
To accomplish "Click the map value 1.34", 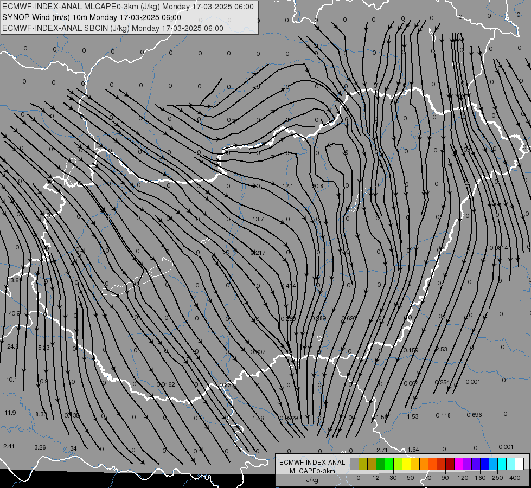I will (71, 448).
